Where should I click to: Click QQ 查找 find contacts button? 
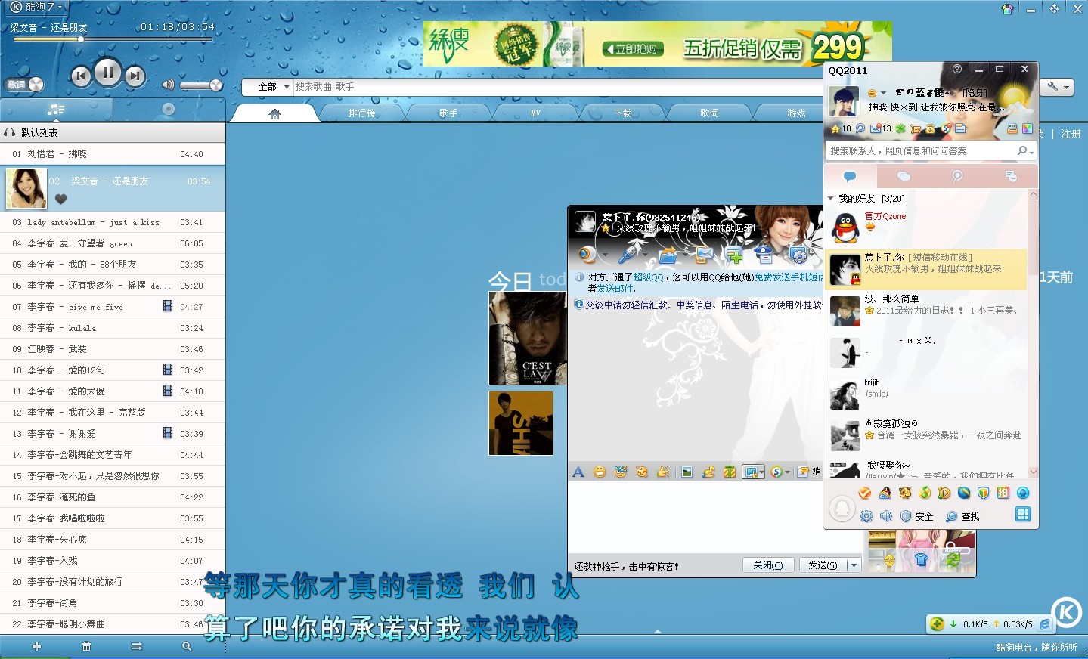(x=962, y=517)
